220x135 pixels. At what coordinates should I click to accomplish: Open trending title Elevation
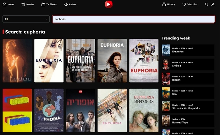pos(178,52)
